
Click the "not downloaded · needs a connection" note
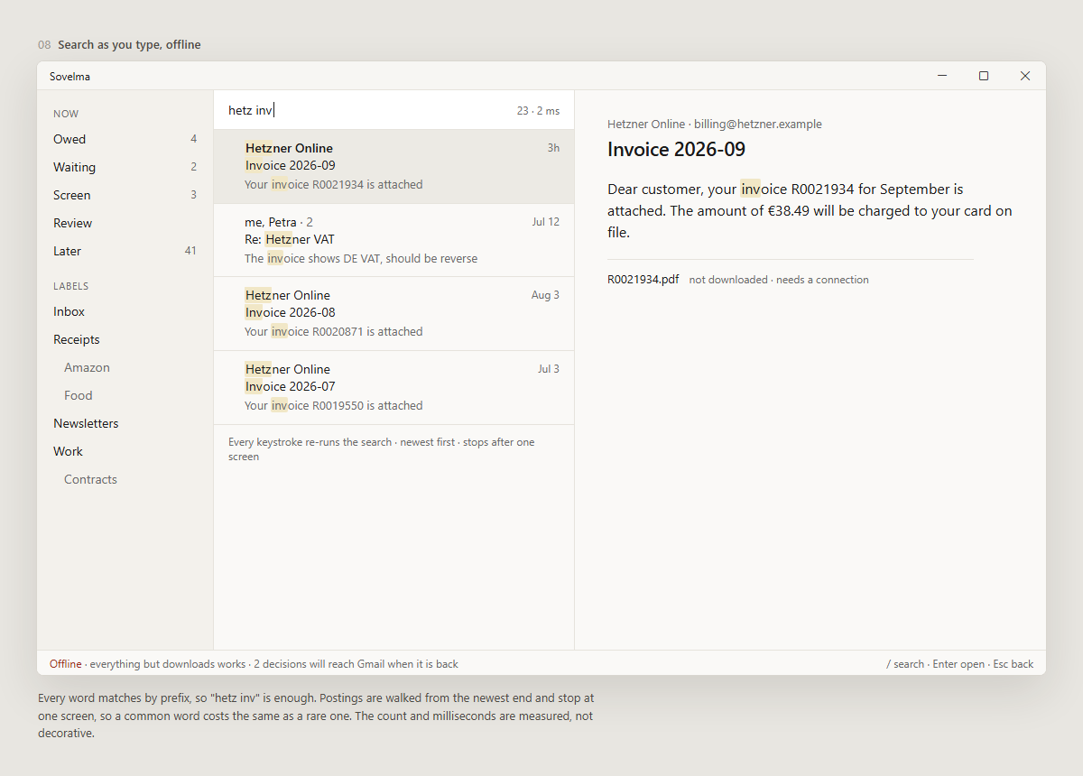click(x=779, y=280)
